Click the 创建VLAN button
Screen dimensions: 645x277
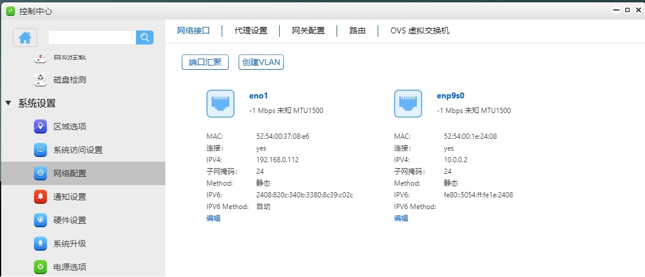pos(261,62)
